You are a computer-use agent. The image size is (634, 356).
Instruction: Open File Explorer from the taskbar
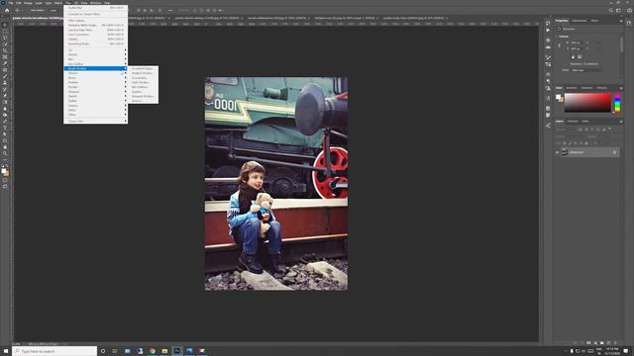pyautogui.click(x=164, y=351)
